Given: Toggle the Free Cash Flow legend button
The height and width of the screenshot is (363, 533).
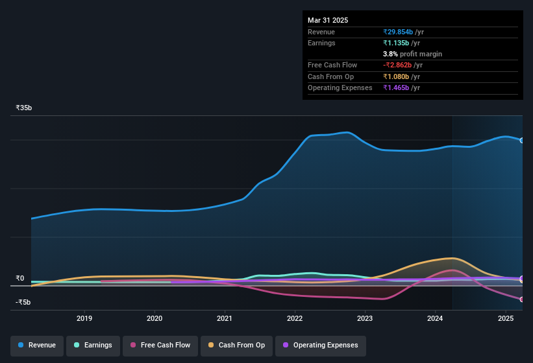Looking at the screenshot, I should coord(160,345).
